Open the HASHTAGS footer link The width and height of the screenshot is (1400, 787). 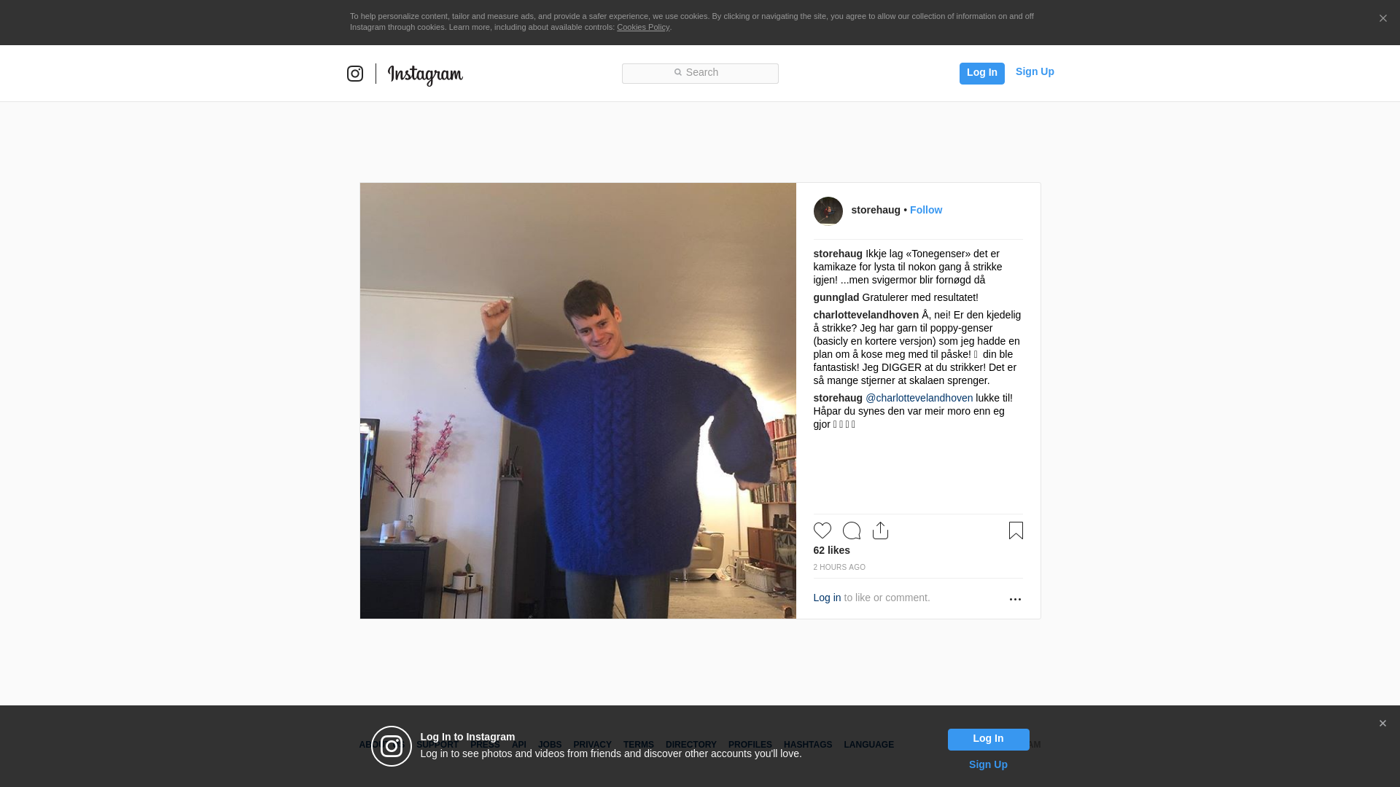pyautogui.click(x=807, y=745)
